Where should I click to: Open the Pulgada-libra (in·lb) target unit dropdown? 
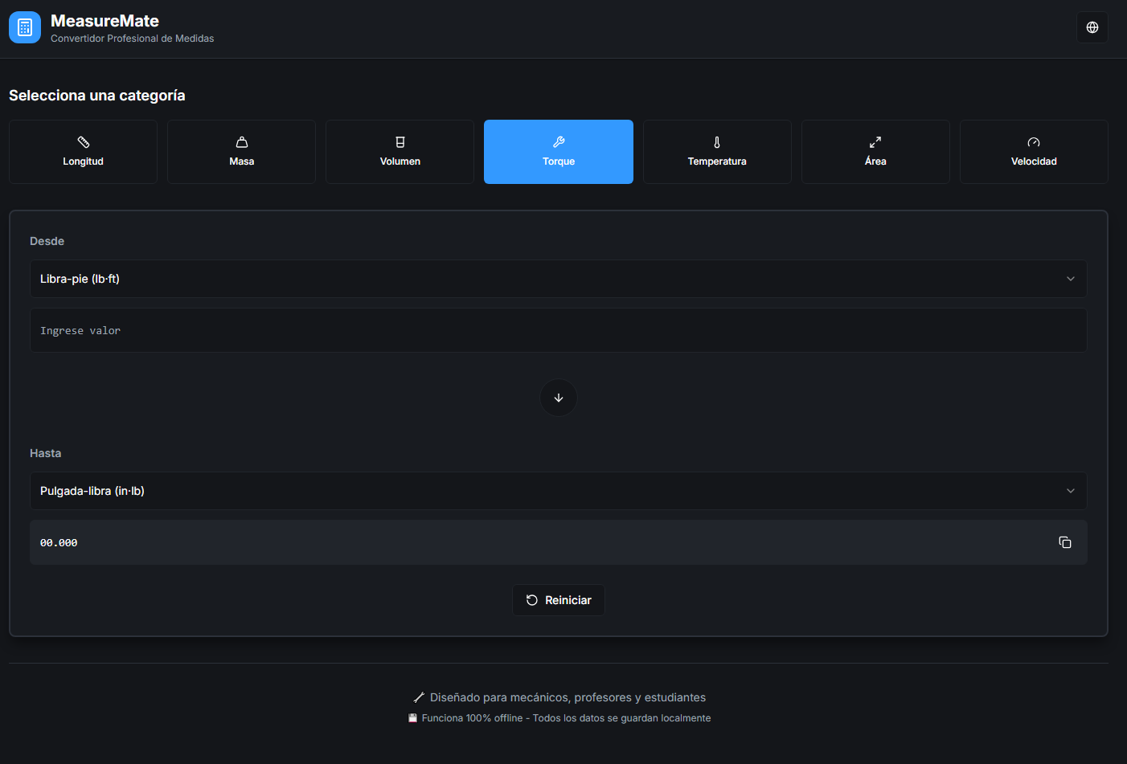coord(547,491)
